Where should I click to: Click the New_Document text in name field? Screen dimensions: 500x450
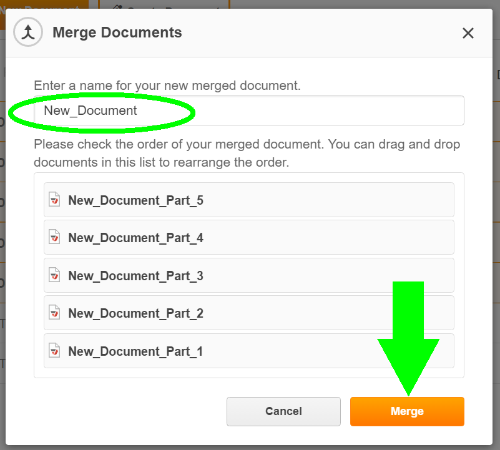tap(91, 110)
